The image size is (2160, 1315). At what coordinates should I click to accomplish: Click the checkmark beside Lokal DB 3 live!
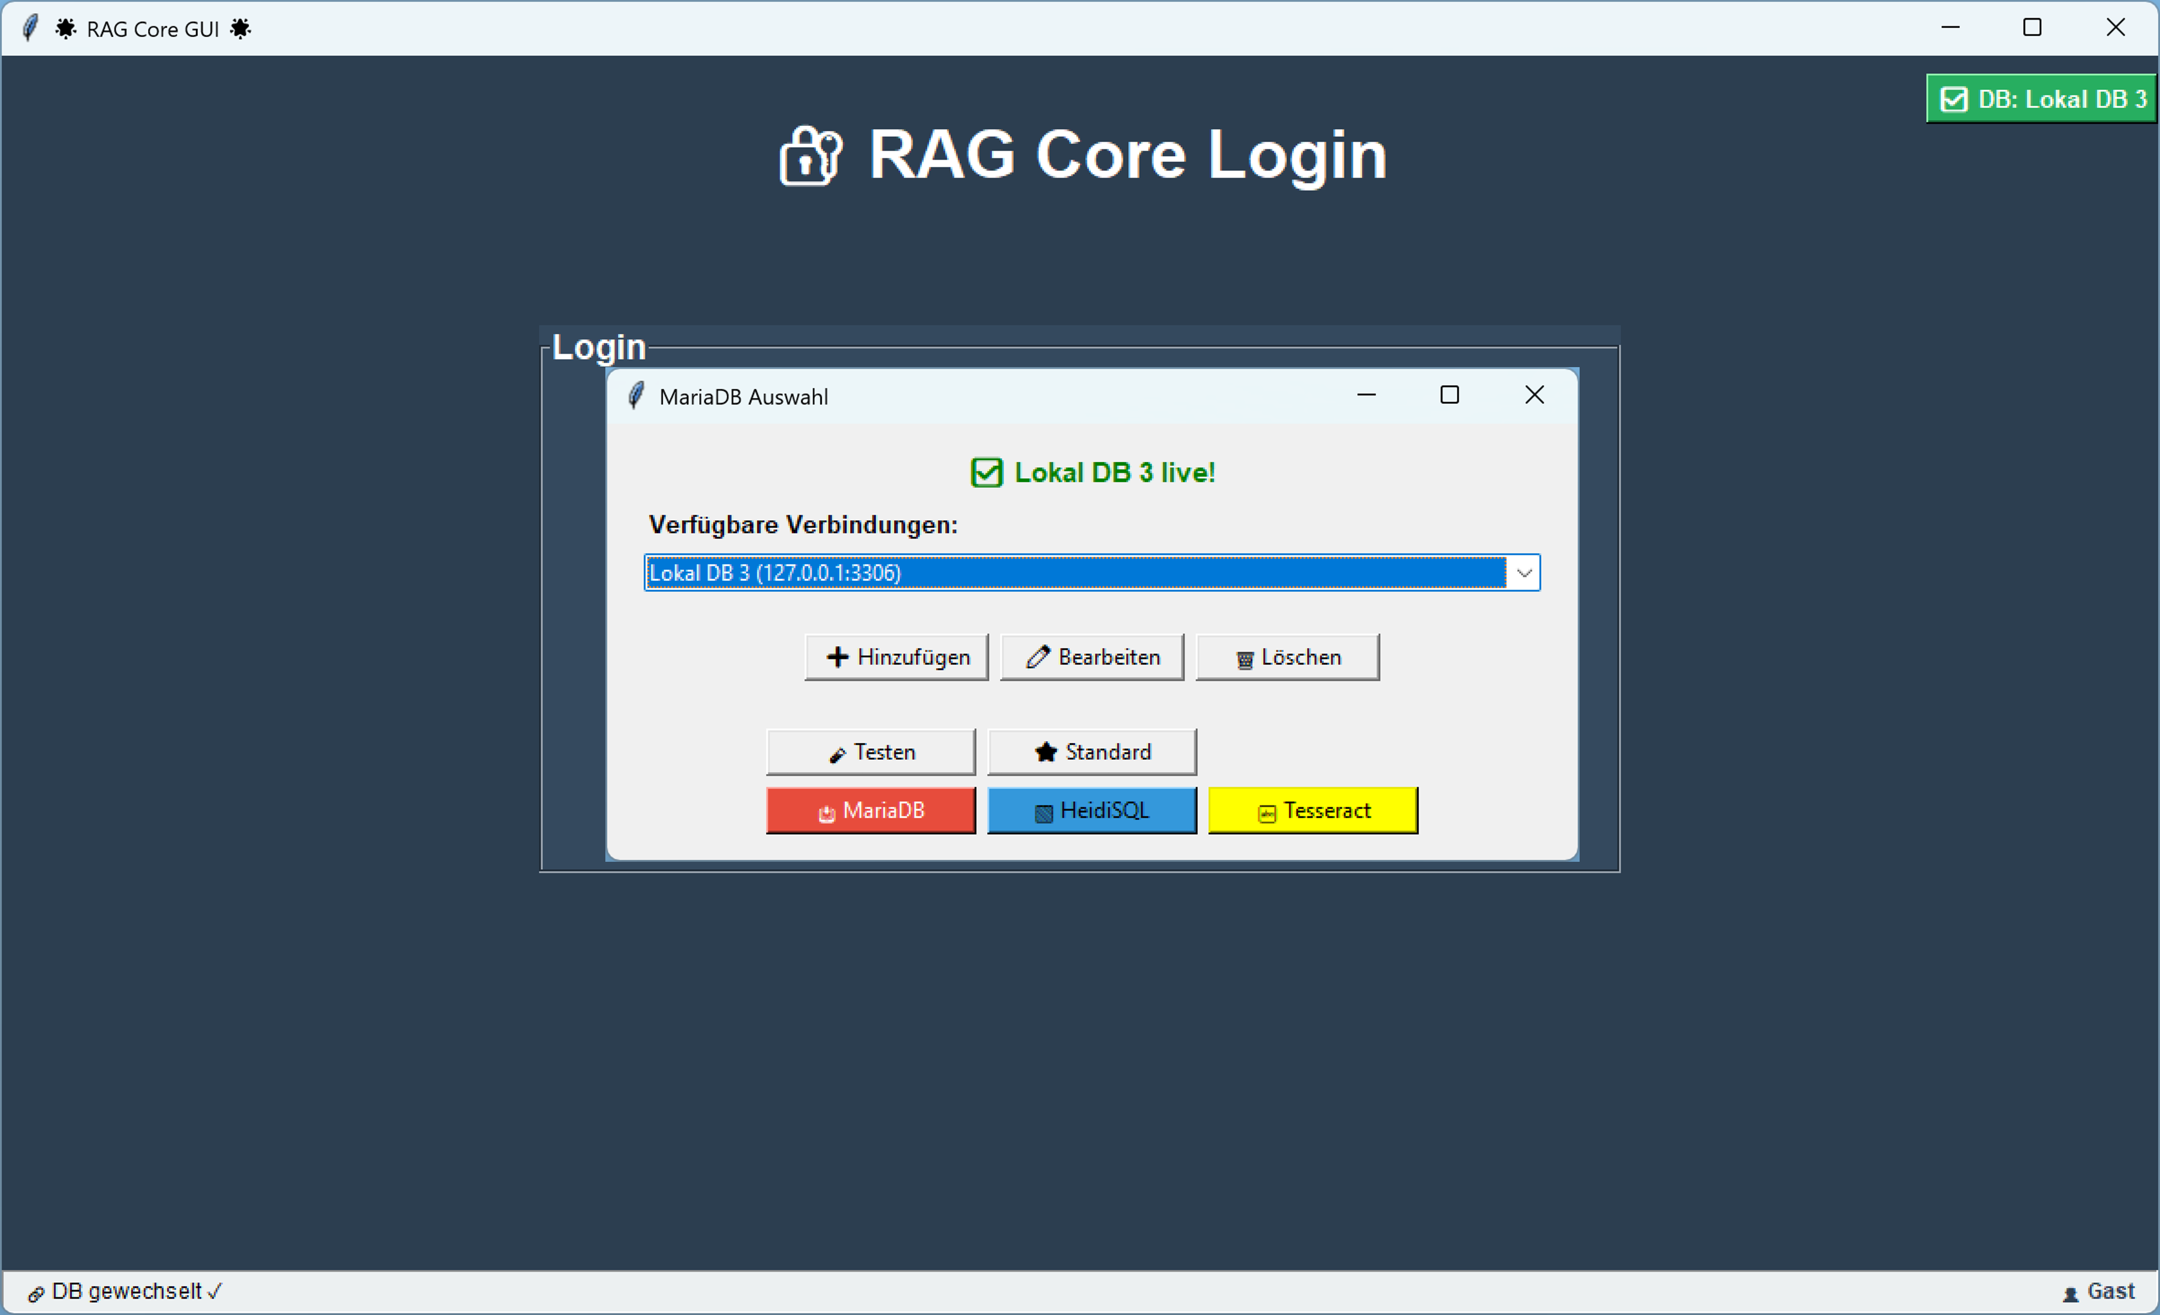click(x=986, y=473)
